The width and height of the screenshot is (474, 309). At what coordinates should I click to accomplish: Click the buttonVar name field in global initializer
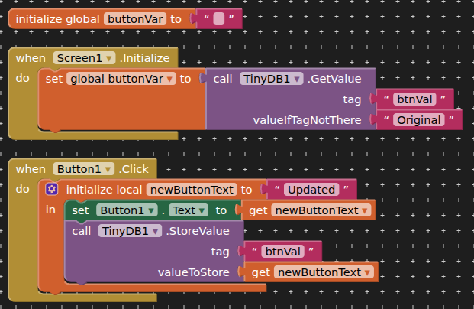point(135,18)
